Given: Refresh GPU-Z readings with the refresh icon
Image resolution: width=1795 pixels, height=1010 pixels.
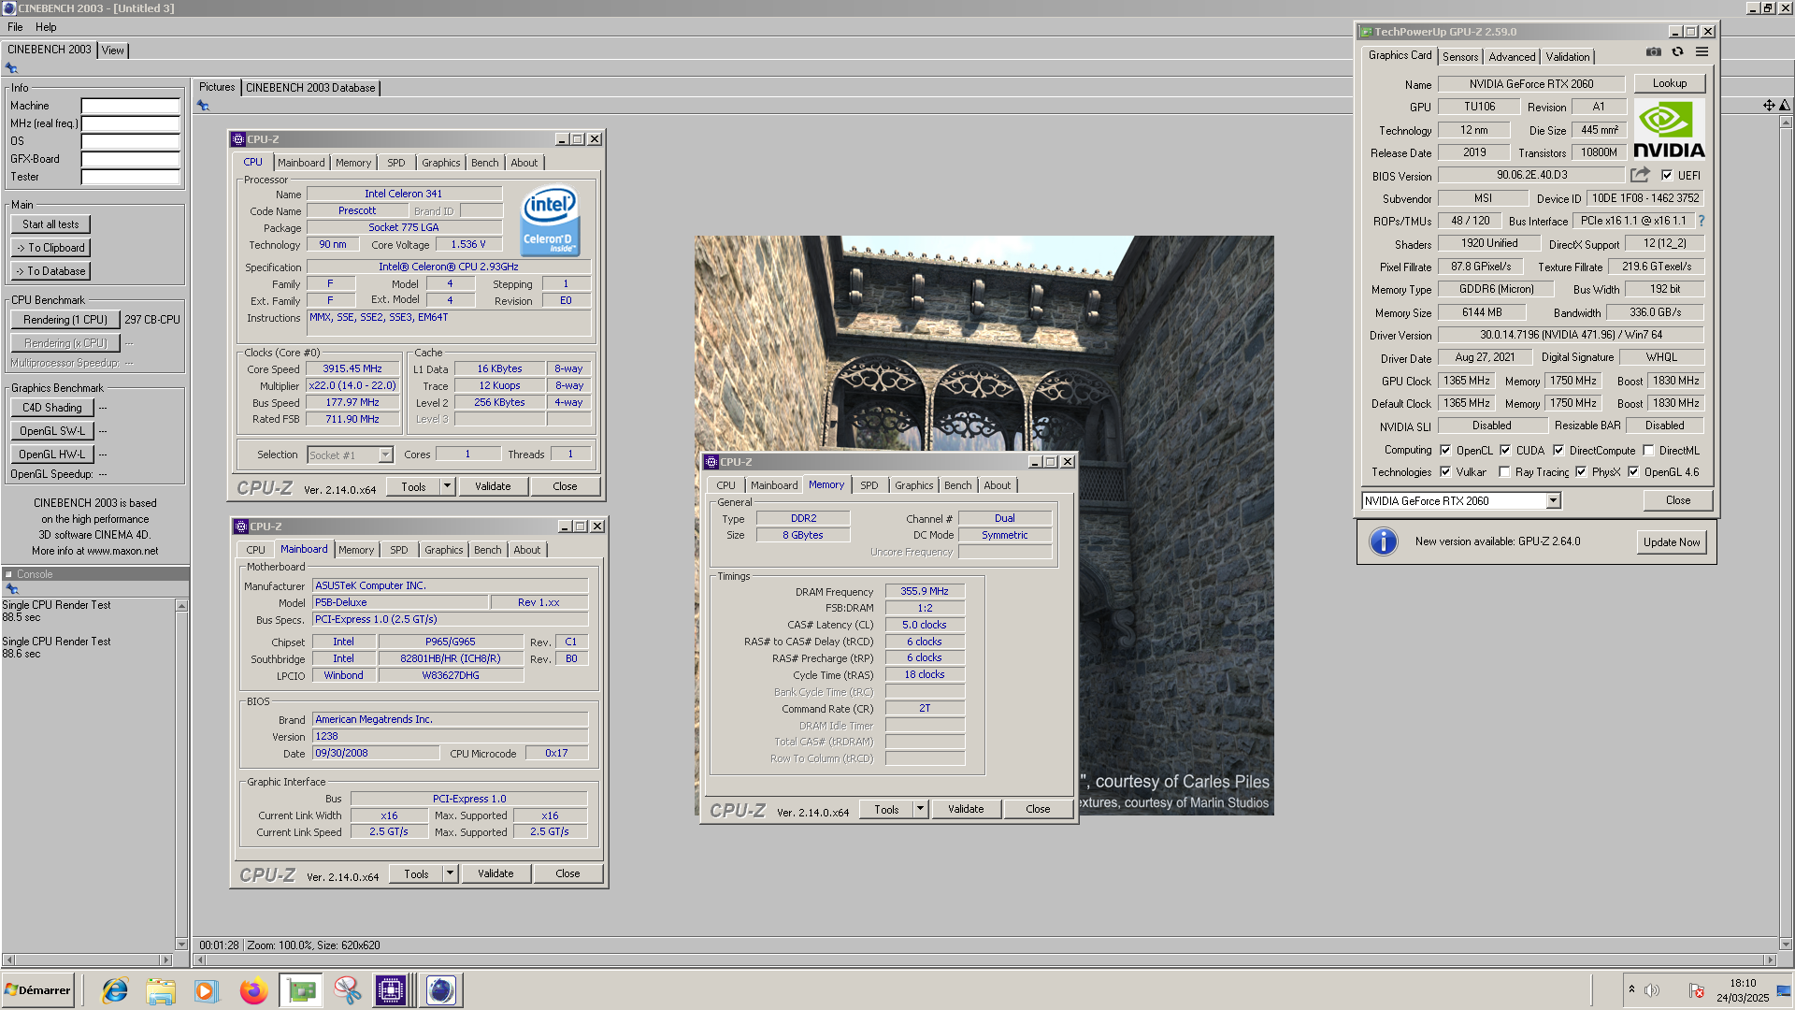Looking at the screenshot, I should (1677, 52).
